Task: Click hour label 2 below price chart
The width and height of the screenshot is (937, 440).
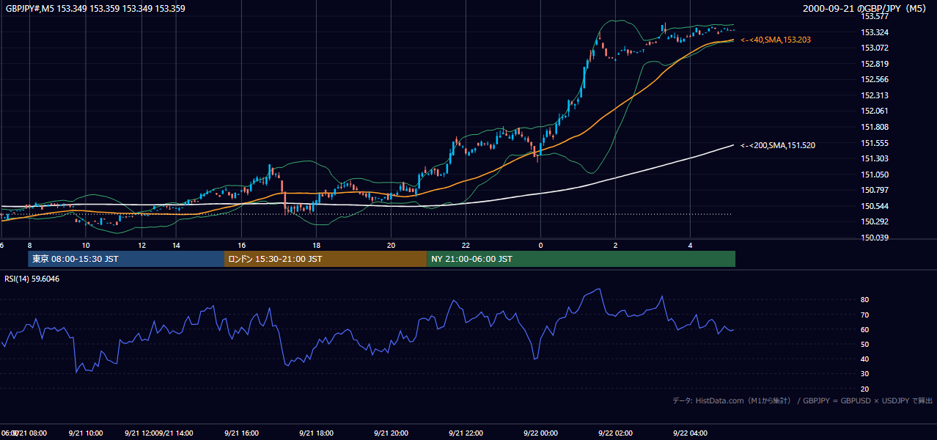Action: click(x=615, y=245)
